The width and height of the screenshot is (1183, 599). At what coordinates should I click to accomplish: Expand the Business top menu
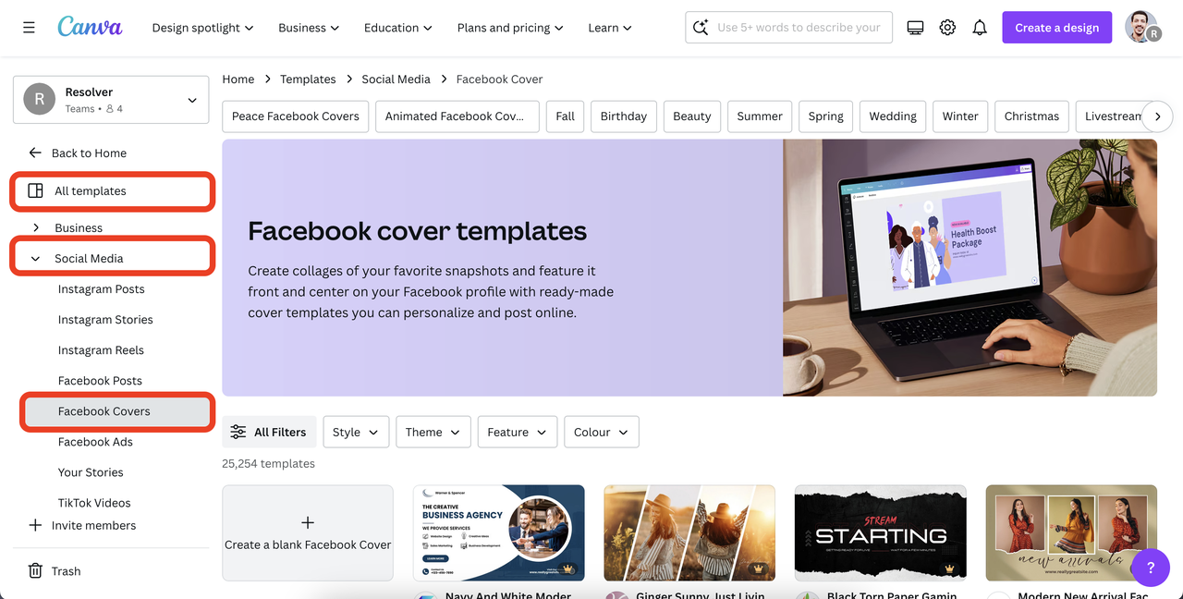309,28
